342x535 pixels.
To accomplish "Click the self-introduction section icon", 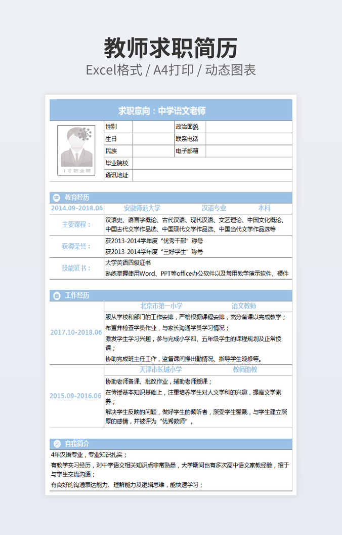I will pos(57,443).
